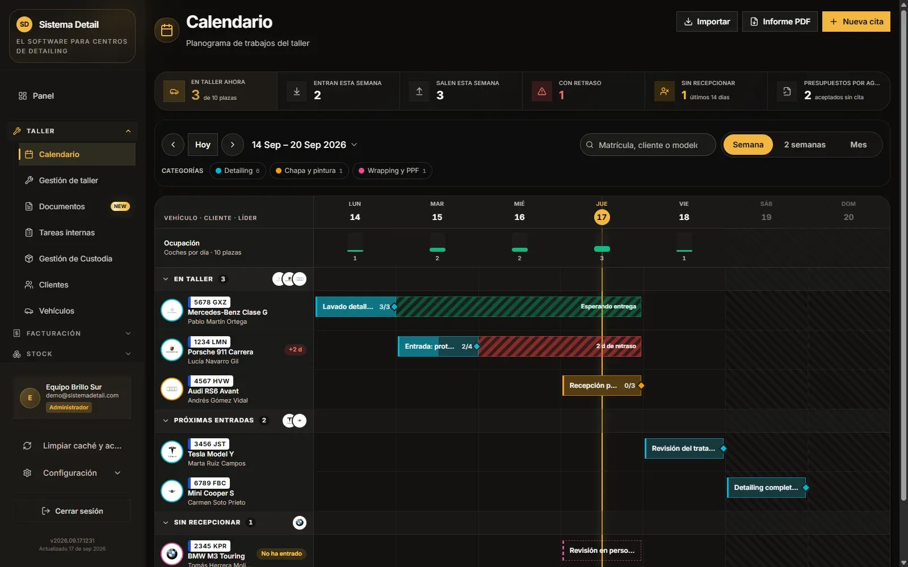This screenshot has width=908, height=567.
Task: Toggle the Detailing category filter
Action: [x=237, y=171]
